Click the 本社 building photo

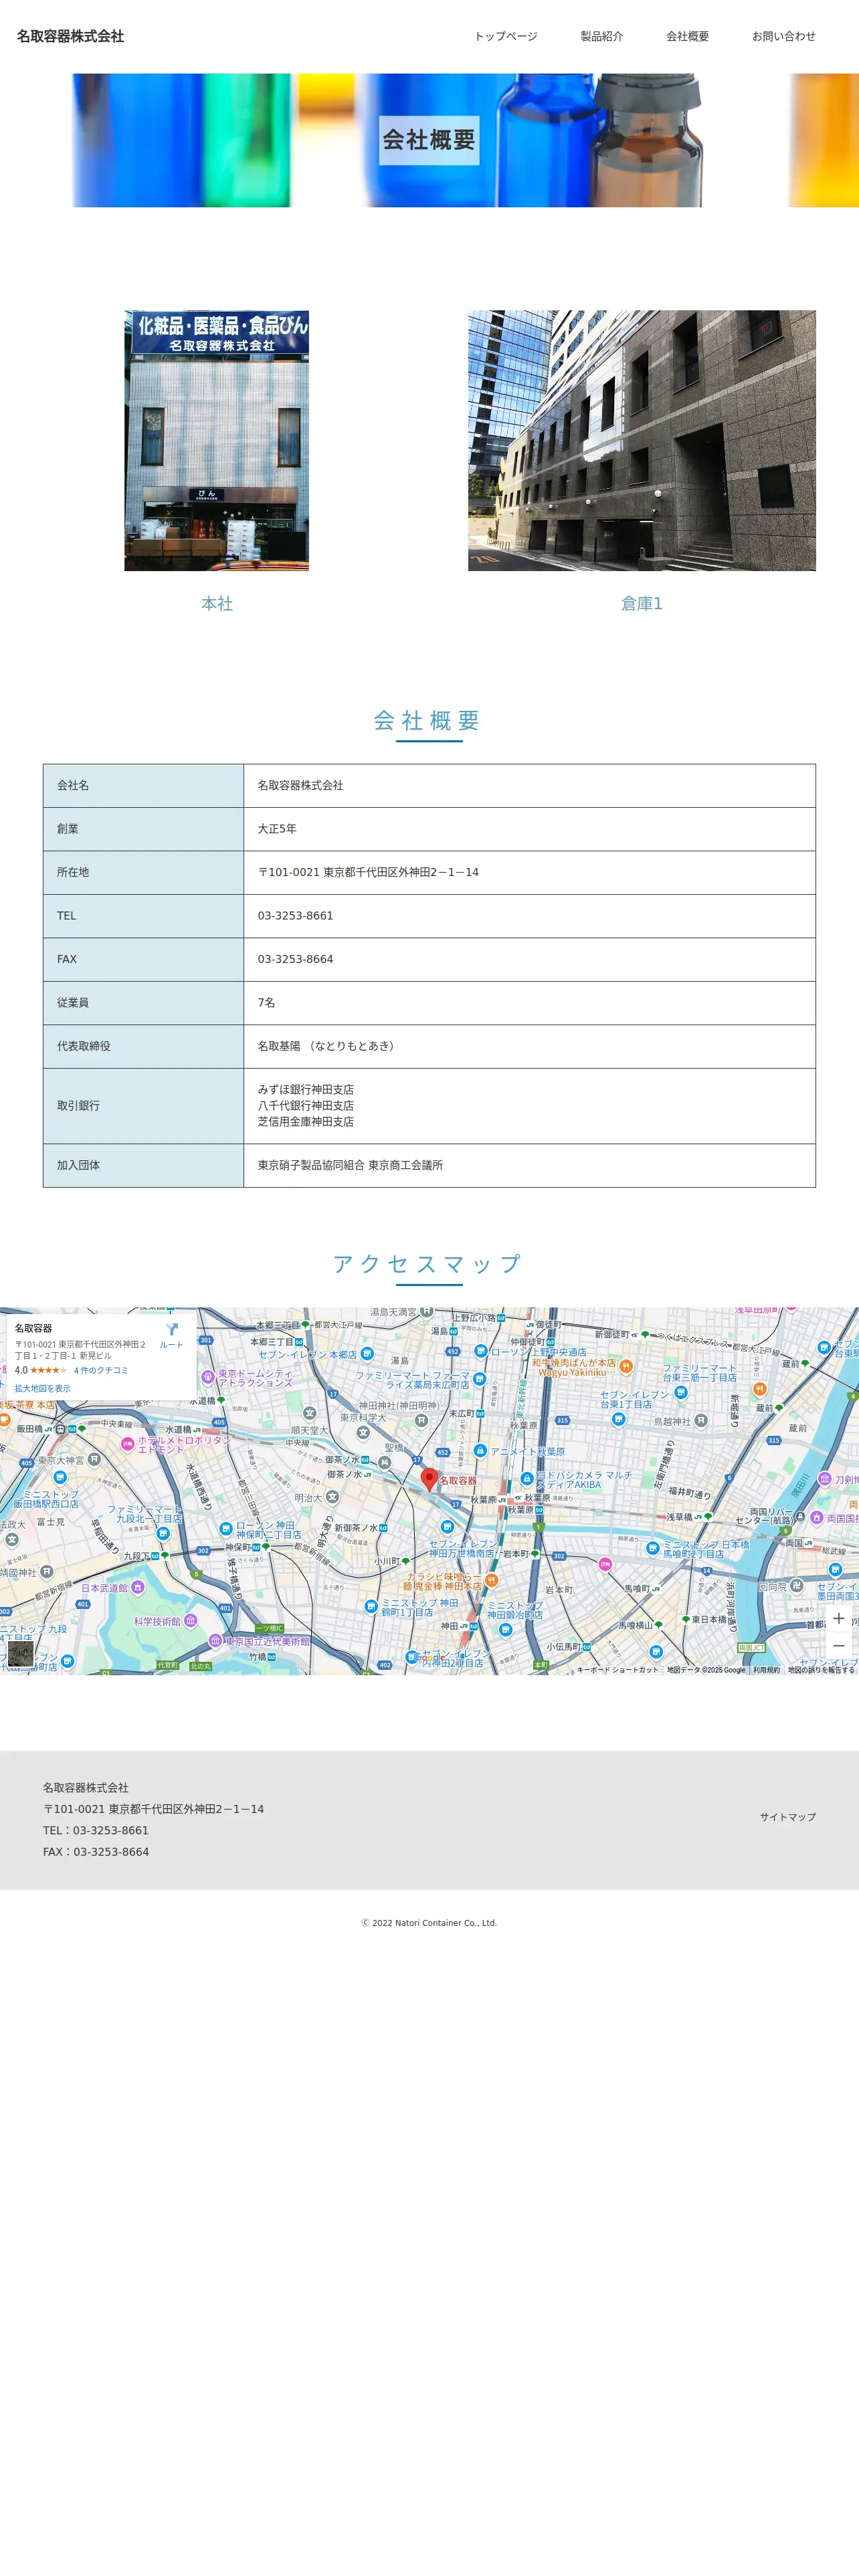coord(216,440)
